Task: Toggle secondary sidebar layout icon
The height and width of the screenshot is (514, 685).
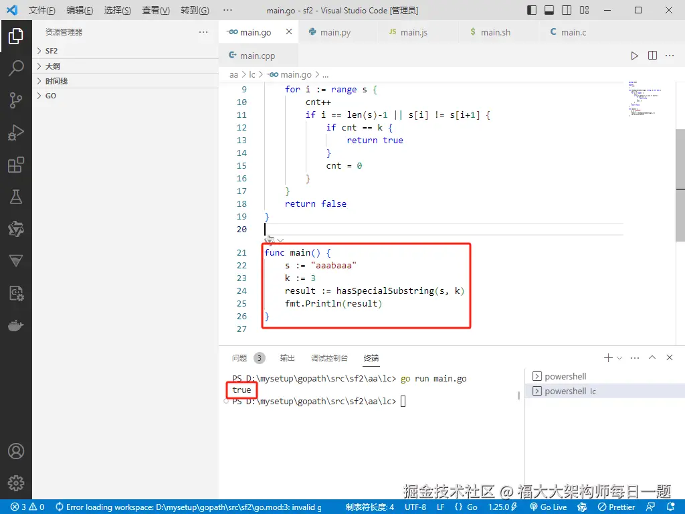Action: pyautogui.click(x=567, y=10)
